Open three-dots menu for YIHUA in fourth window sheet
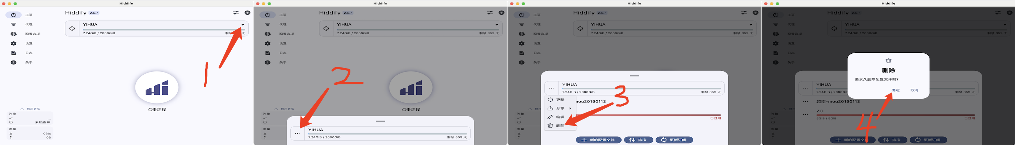This screenshot has height=145, width=1015. click(806, 88)
